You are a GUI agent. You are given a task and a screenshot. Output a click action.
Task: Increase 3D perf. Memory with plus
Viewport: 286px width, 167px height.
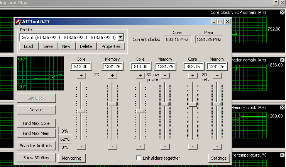coord(217,75)
